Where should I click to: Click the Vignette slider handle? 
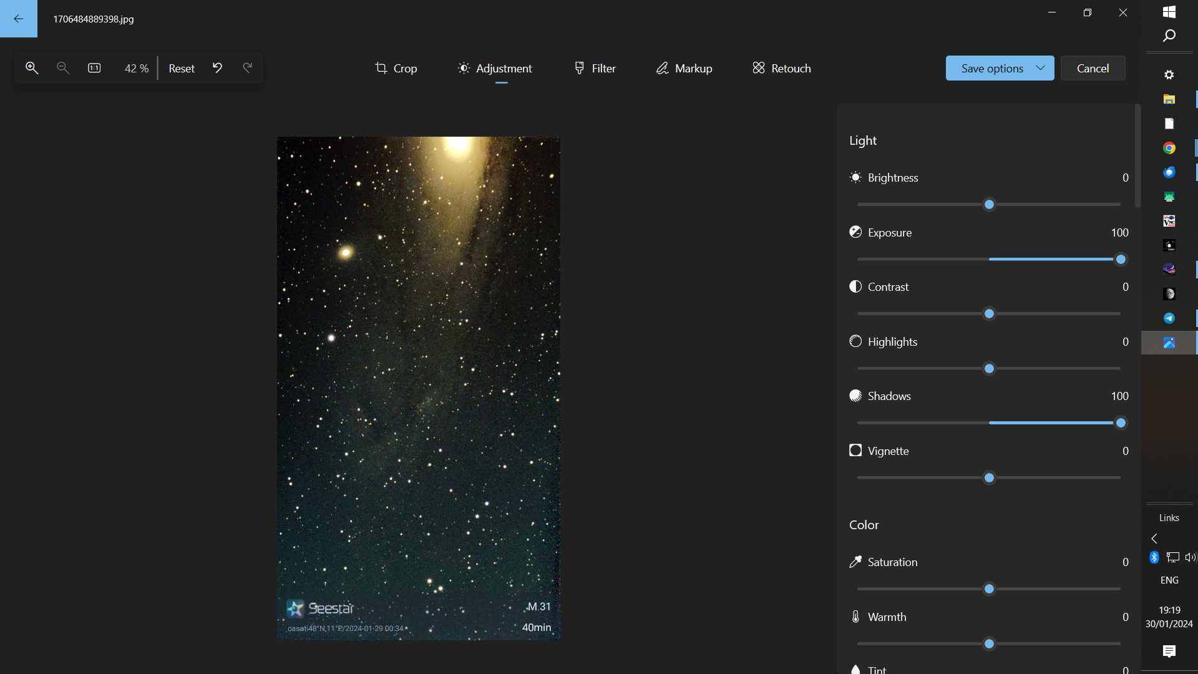click(989, 478)
